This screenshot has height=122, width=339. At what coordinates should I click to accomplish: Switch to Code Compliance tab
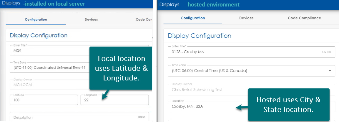click(x=304, y=18)
